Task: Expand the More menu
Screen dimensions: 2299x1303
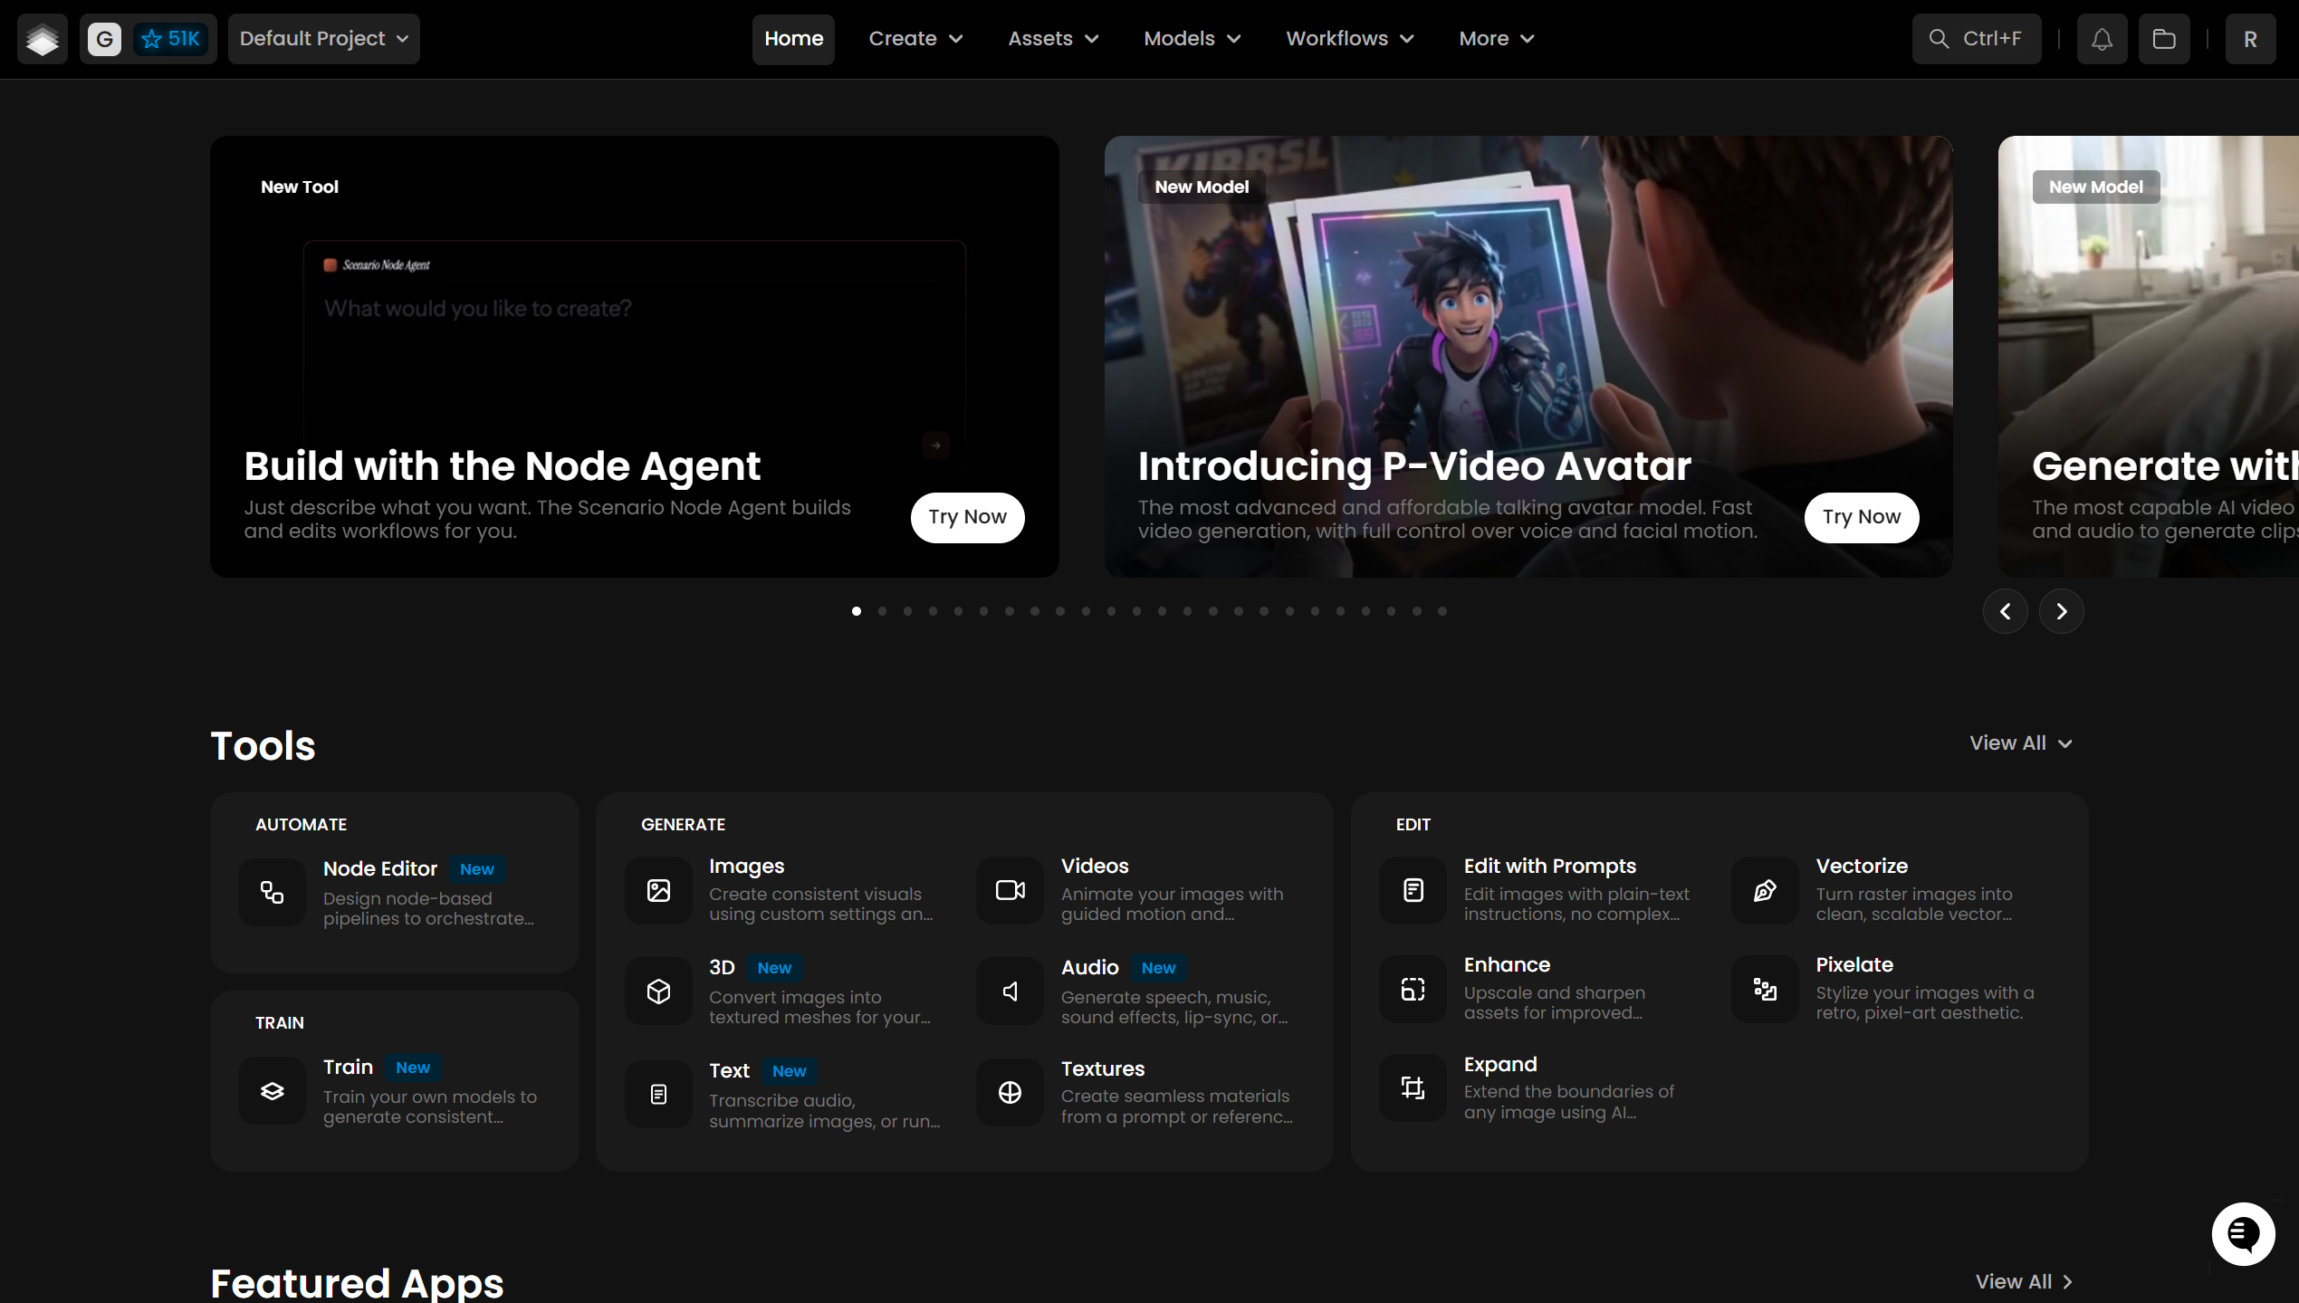Action: coord(1496,39)
